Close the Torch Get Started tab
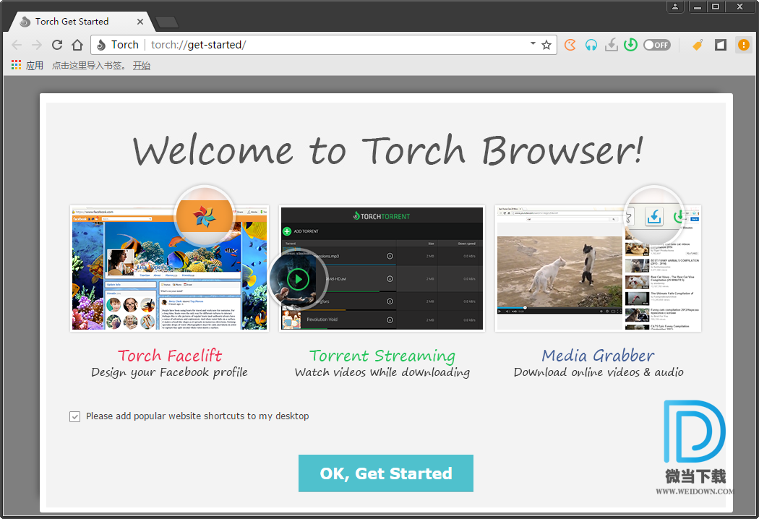Viewport: 759px width, 519px height. (x=140, y=22)
